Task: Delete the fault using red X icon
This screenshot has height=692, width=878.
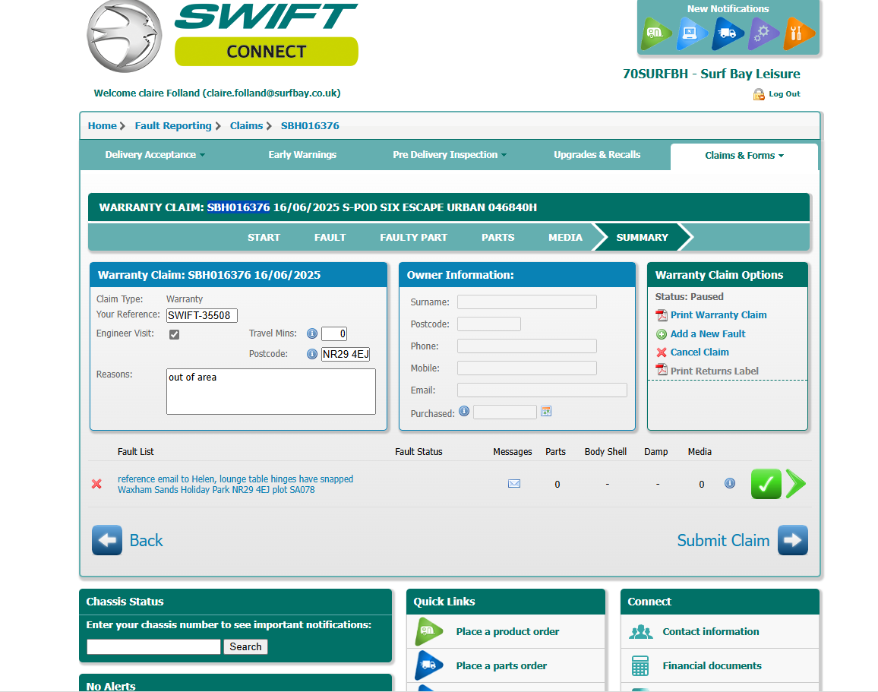Action: pyautogui.click(x=96, y=484)
